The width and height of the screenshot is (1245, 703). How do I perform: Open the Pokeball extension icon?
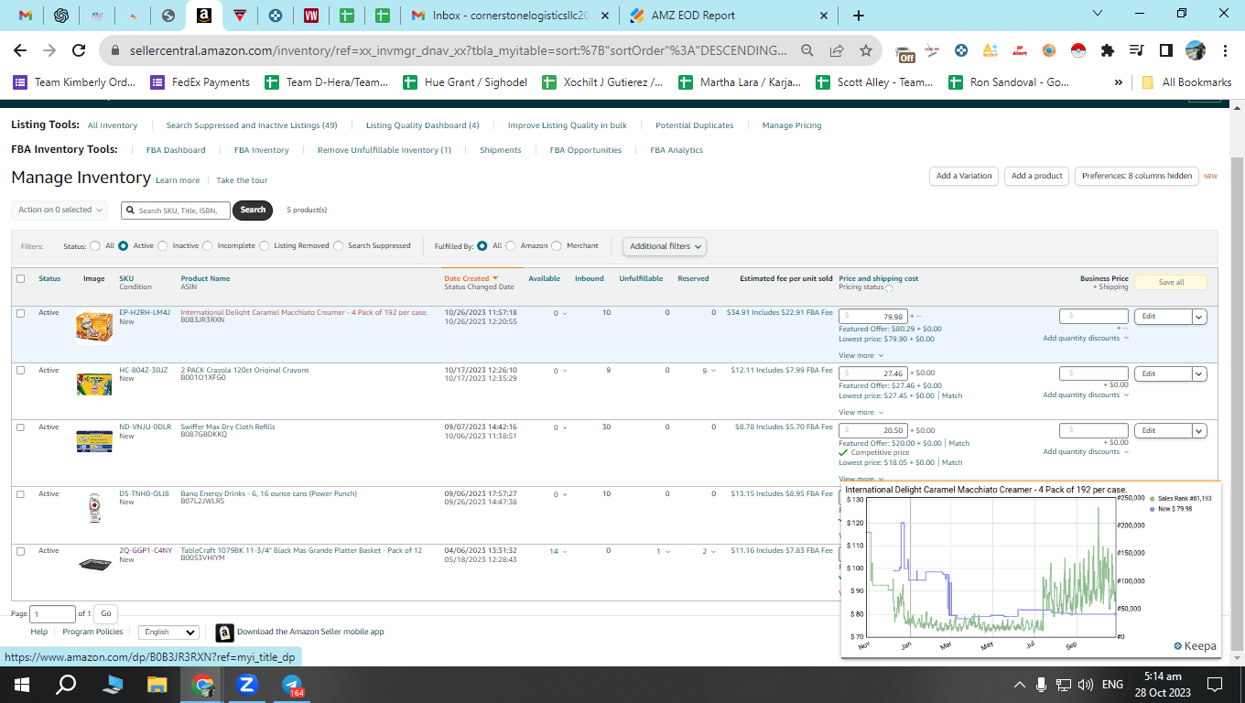(1078, 50)
